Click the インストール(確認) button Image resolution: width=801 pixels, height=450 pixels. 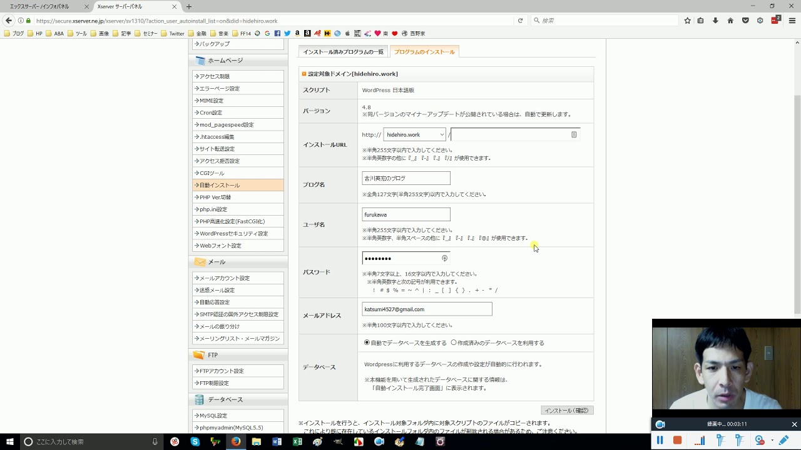click(x=567, y=411)
